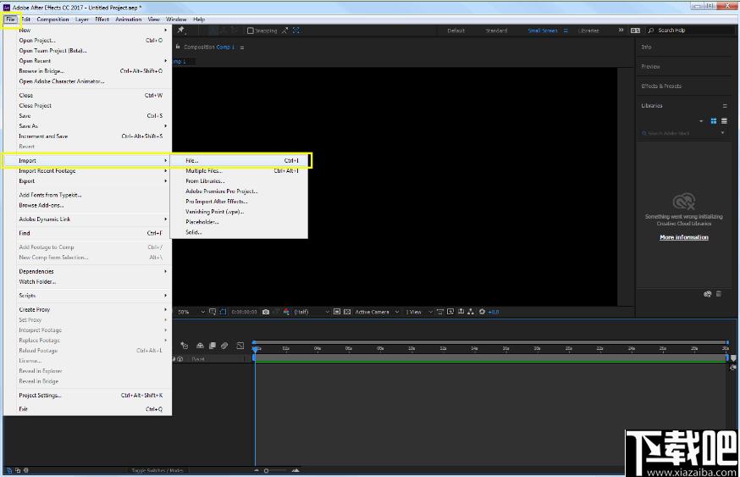
Task: Open the Effects & Presets panel
Action: click(661, 86)
